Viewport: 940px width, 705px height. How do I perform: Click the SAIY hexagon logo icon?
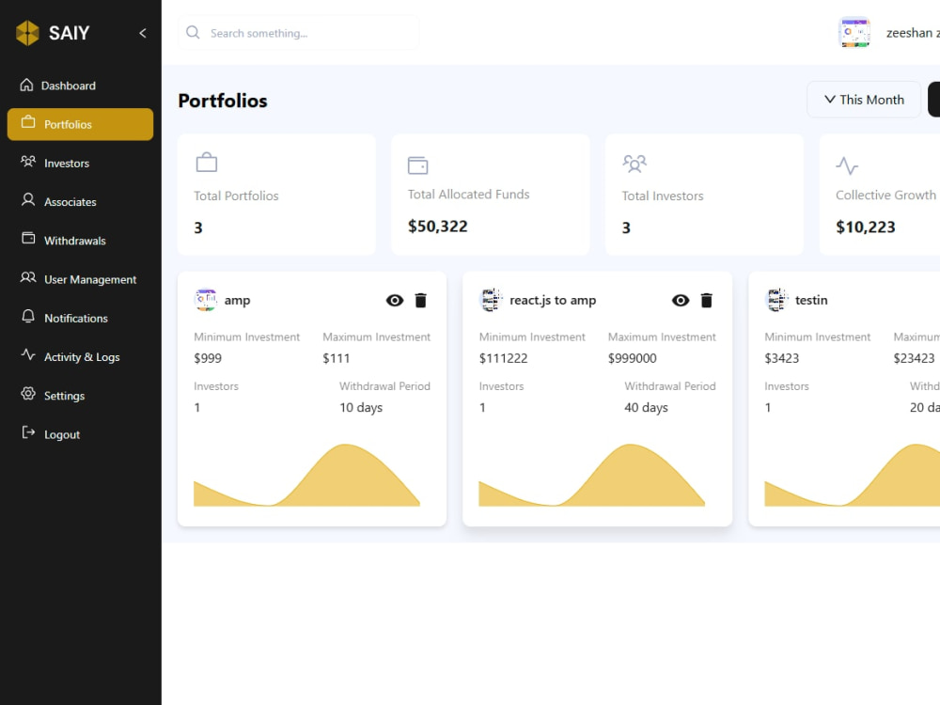pos(27,33)
